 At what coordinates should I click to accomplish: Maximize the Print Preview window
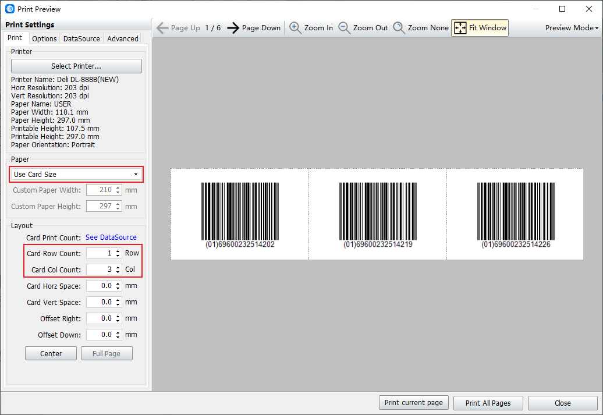coord(562,9)
